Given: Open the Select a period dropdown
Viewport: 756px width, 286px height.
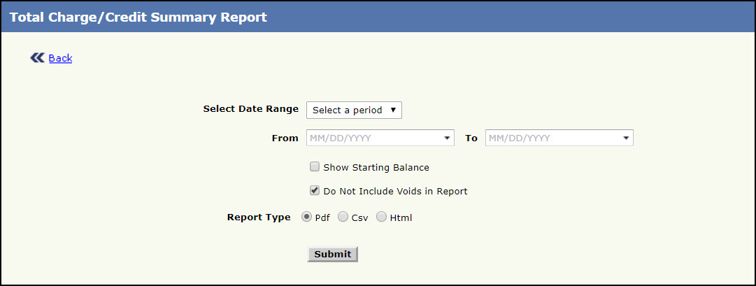Looking at the screenshot, I should (x=354, y=110).
